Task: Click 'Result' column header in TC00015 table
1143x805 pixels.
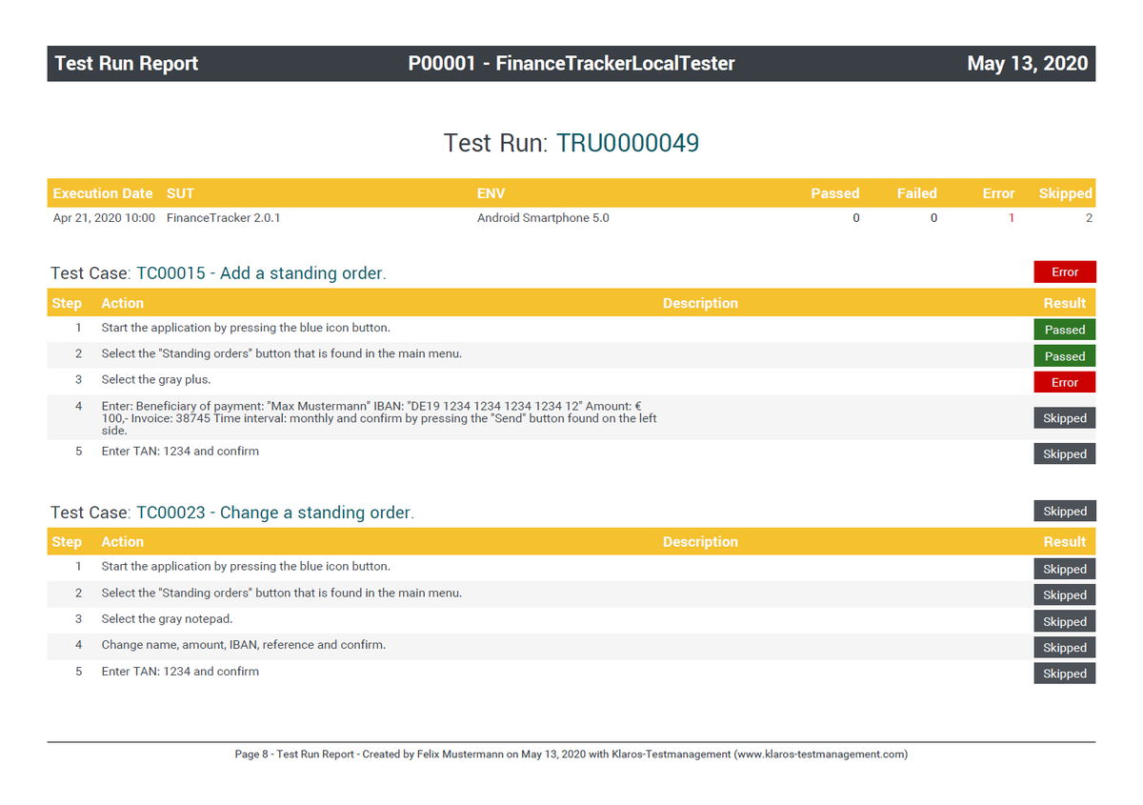Action: pyautogui.click(x=1065, y=303)
